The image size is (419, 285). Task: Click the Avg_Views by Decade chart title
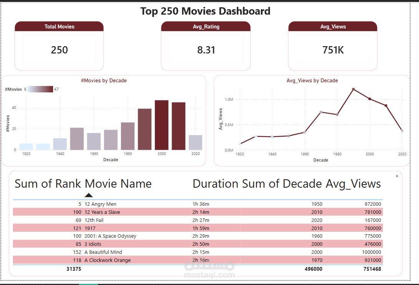click(x=312, y=80)
